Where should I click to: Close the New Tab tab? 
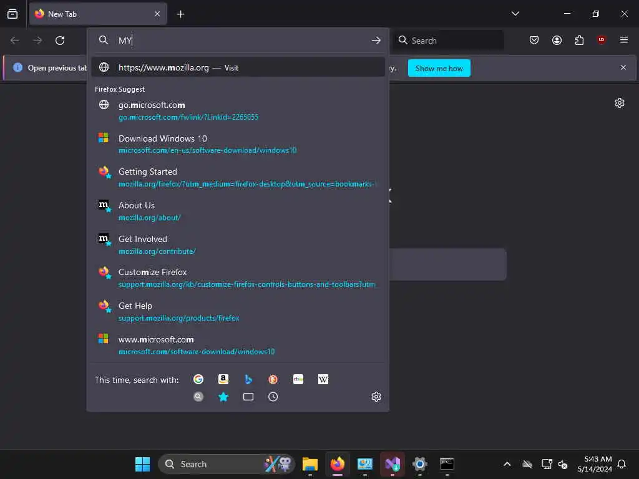(157, 14)
